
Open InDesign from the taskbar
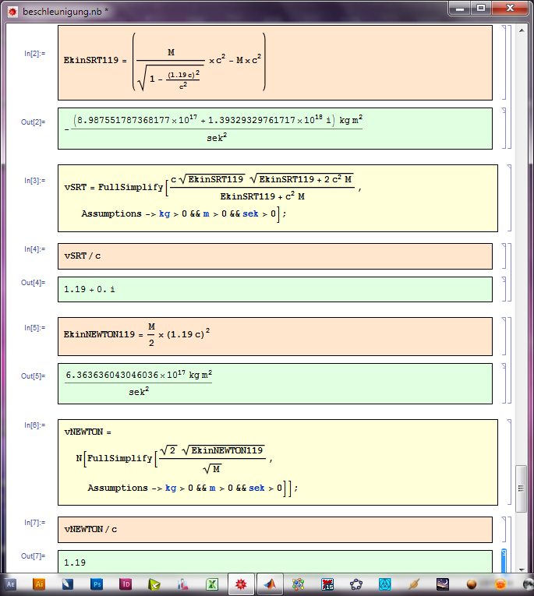(126, 584)
